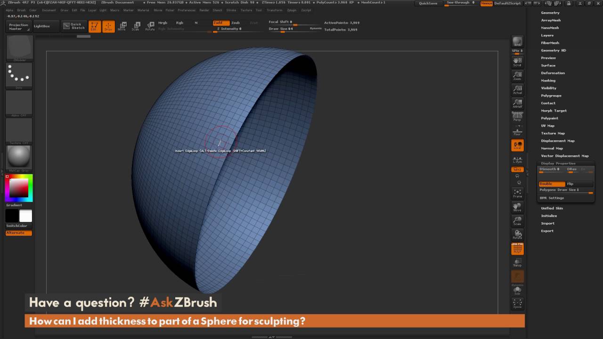Toggle the Draw mode icon
Viewport: 603px width, 339px height.
[x=108, y=26]
